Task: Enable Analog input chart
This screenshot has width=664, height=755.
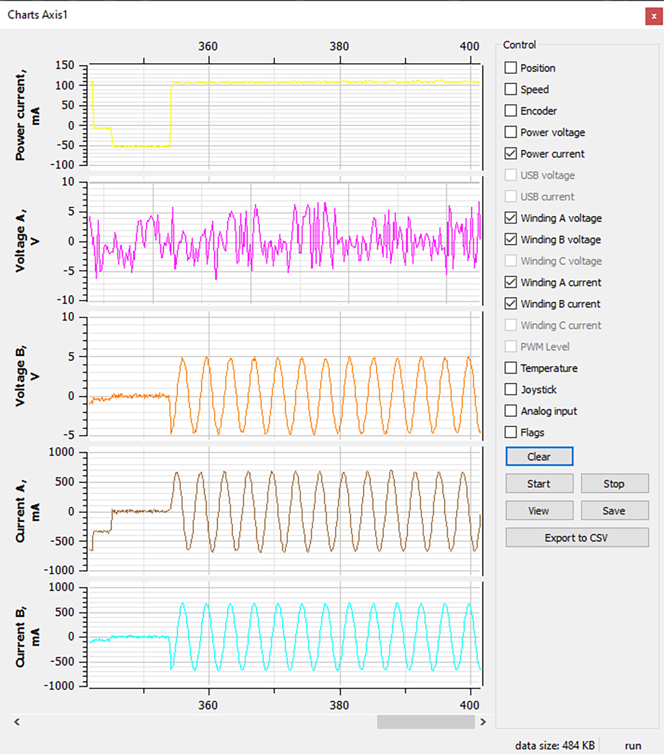Action: pos(511,411)
